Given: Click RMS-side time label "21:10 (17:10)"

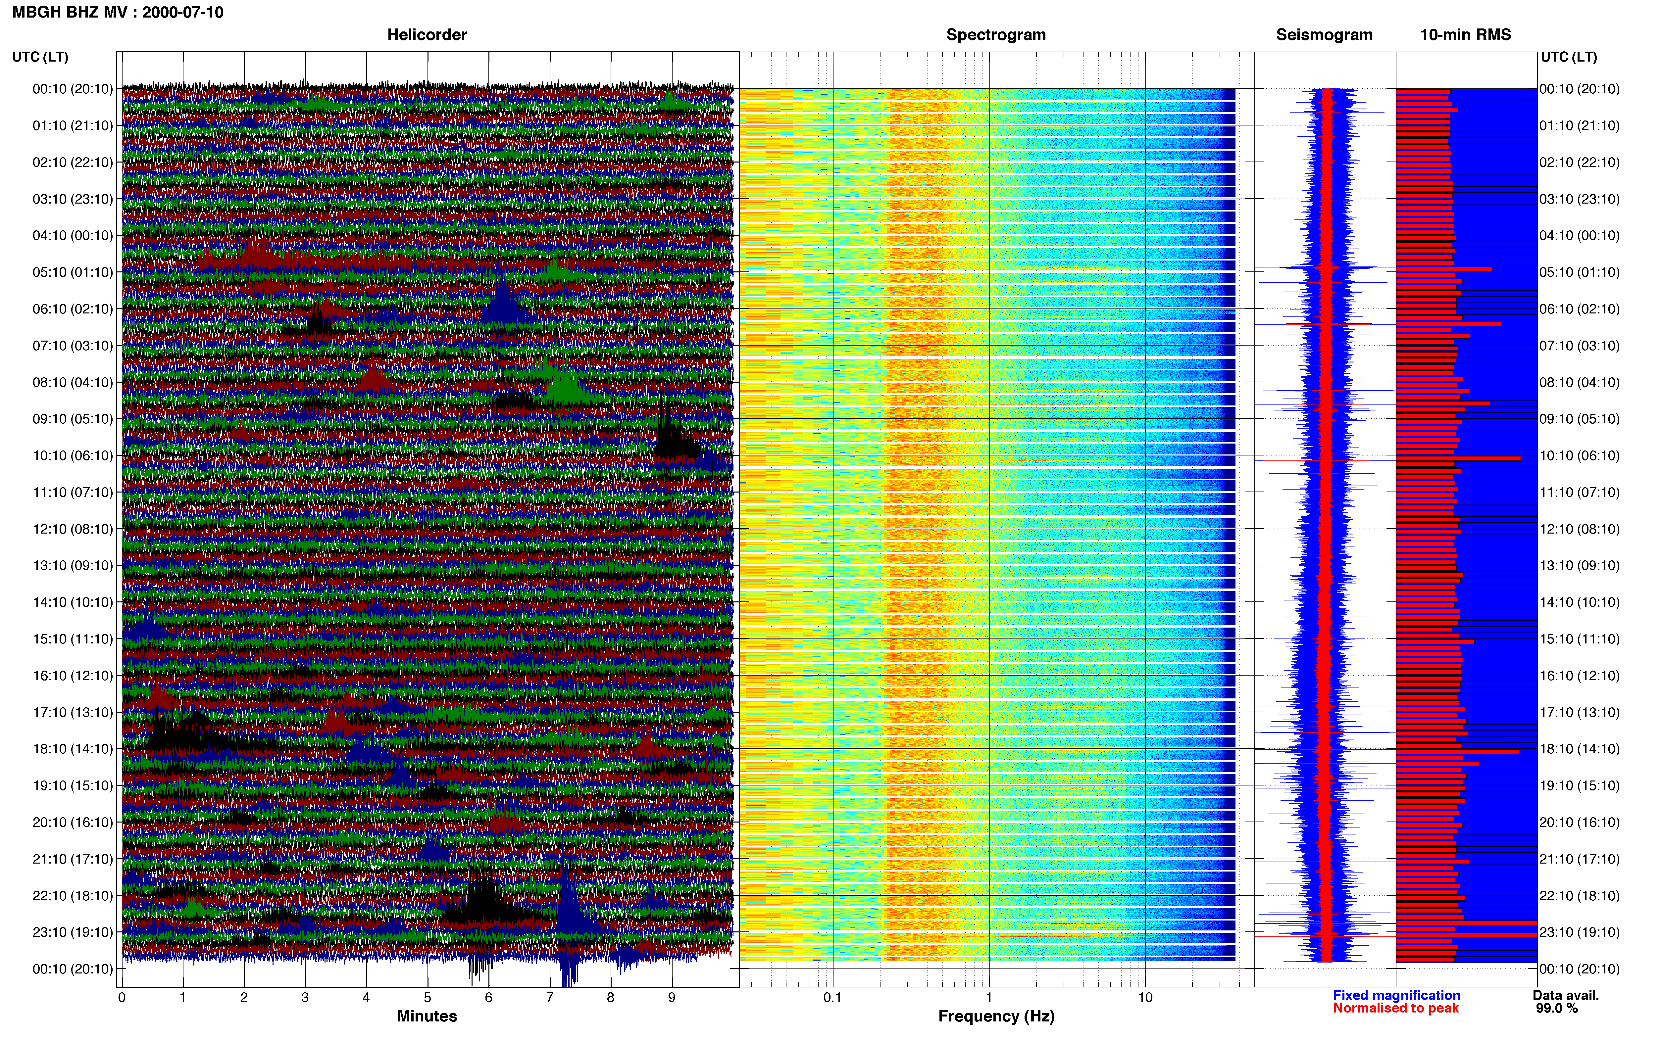Looking at the screenshot, I should pyautogui.click(x=1580, y=859).
